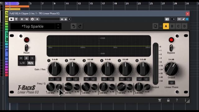Select band 4 filter shape icon
Screen dimensions: 199x112
(x=104, y=79)
